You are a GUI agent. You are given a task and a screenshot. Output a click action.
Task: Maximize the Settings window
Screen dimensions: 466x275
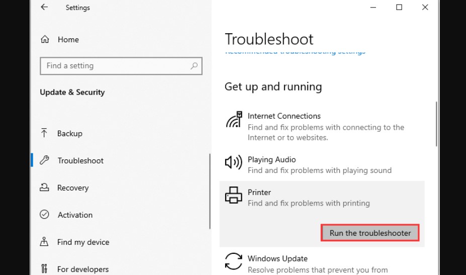399,7
